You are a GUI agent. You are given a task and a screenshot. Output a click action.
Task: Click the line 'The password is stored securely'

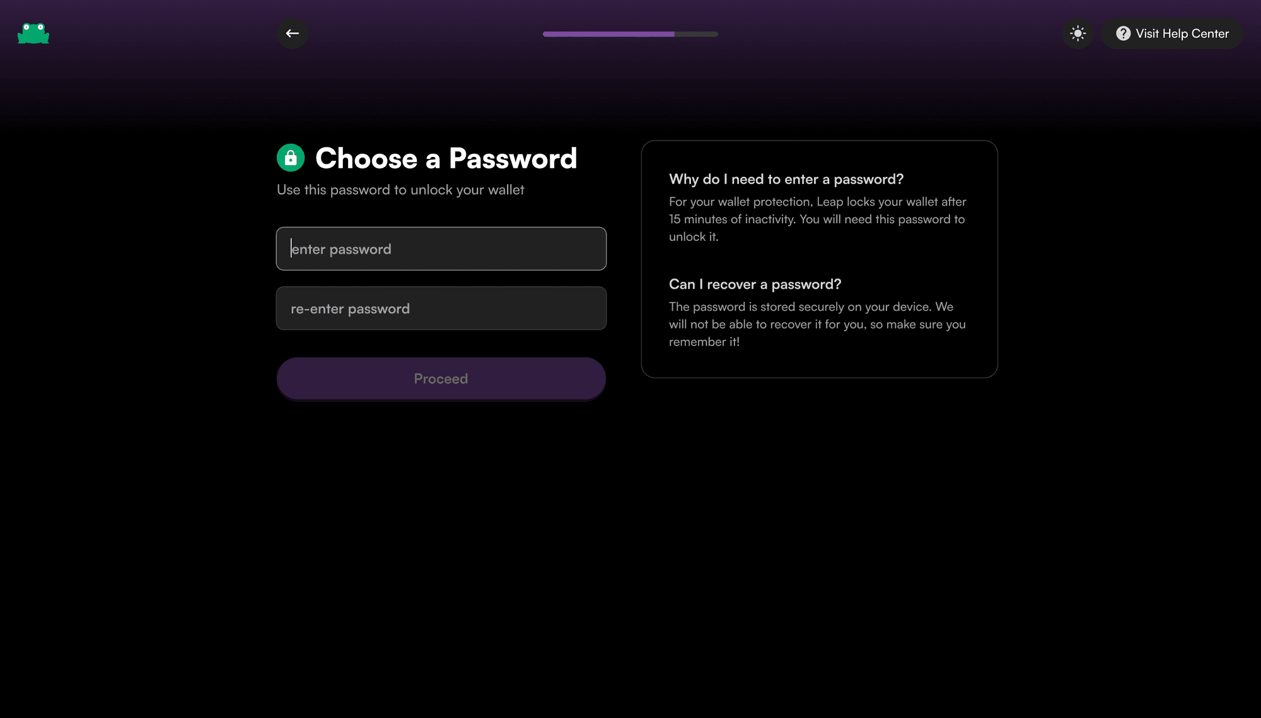coord(811,307)
